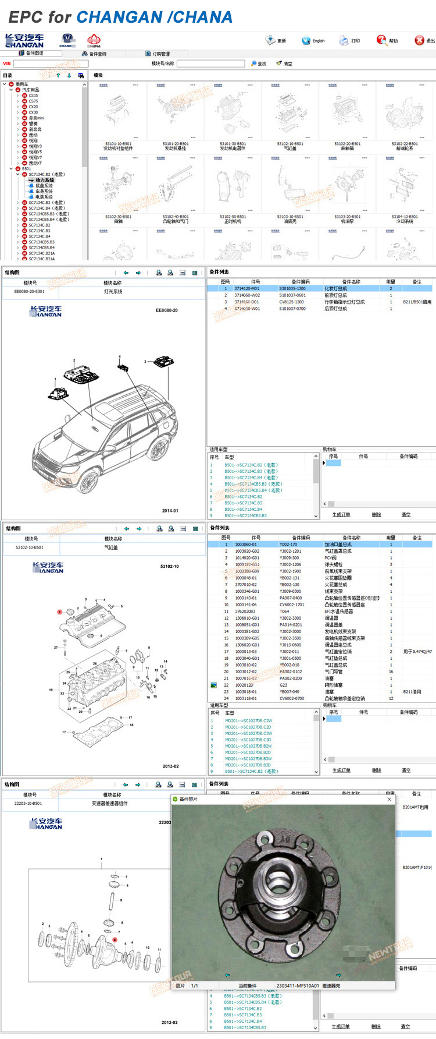This screenshot has height=1039, width=436.
Task: Click 删除 under the 灯光系统 cart
Action: pos(377,515)
